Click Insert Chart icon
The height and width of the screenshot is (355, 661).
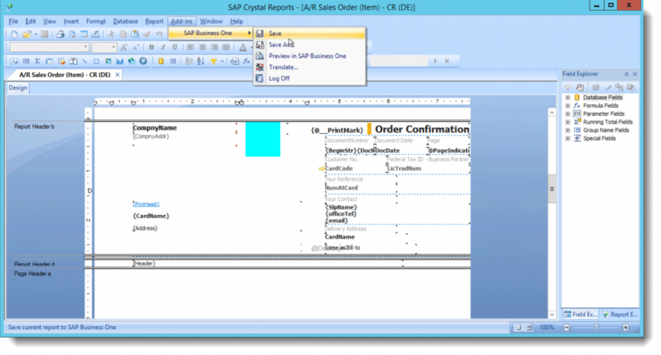[x=120, y=61]
